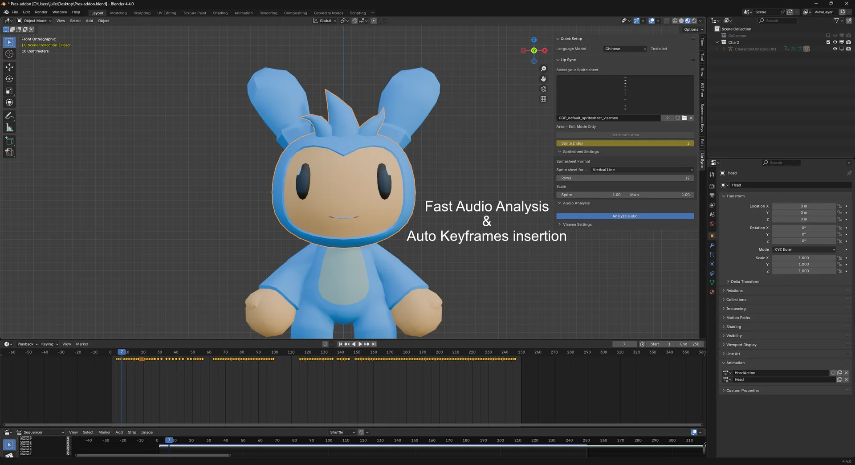Open the Strip menu in sequencer
This screenshot has width=855, height=465.
[x=132, y=432]
